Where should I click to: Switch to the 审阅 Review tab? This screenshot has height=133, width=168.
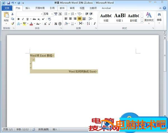click(x=72, y=8)
